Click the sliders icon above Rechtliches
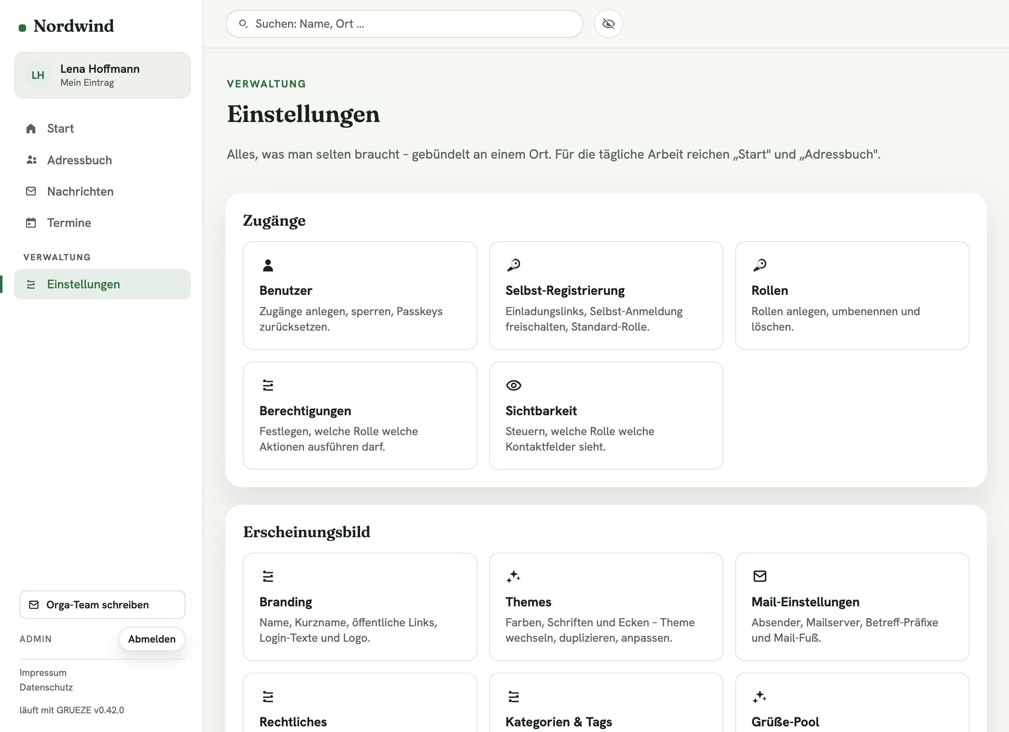Viewport: 1009px width, 732px height. point(268,697)
